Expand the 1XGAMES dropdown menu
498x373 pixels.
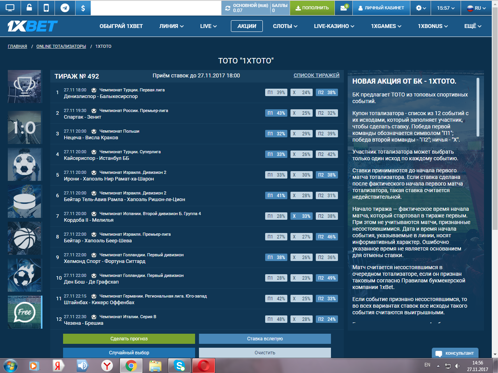tap(386, 26)
